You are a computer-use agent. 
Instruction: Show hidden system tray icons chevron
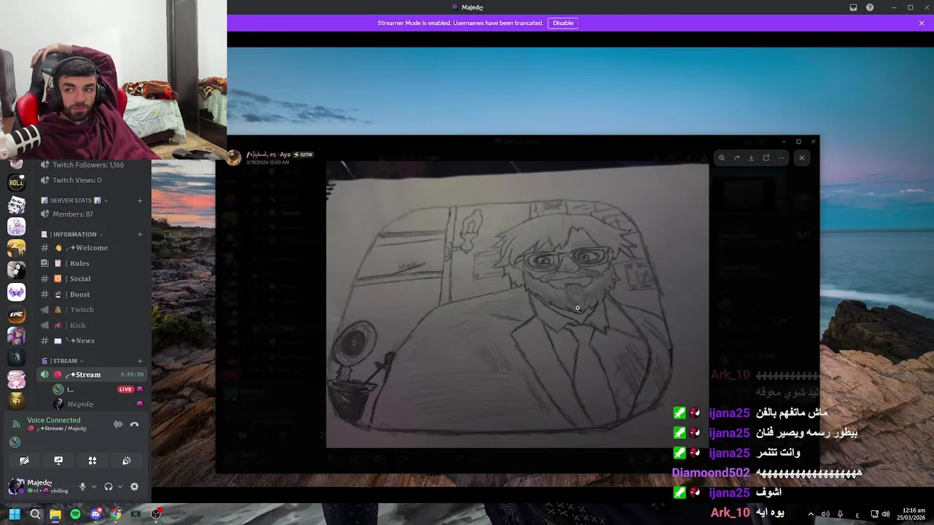[x=811, y=514]
